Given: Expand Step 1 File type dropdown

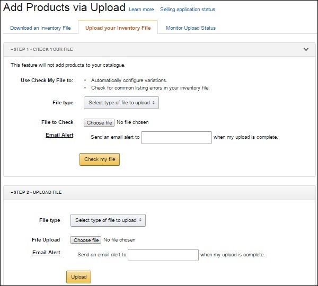Looking at the screenshot, I should pos(121,103).
